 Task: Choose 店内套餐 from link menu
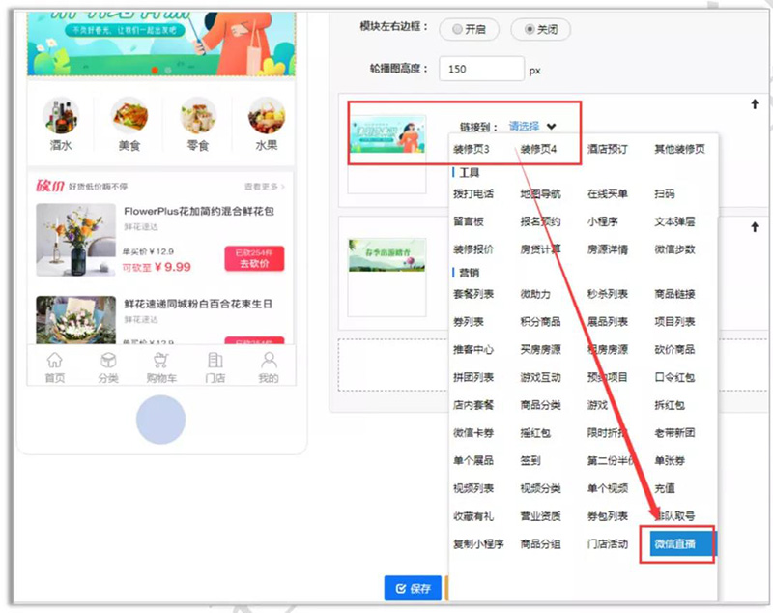[473, 405]
